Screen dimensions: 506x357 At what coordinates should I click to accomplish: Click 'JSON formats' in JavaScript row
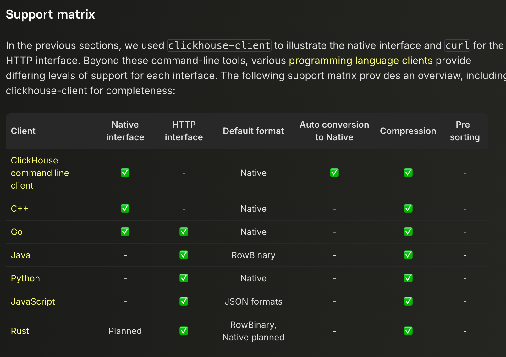(x=253, y=301)
